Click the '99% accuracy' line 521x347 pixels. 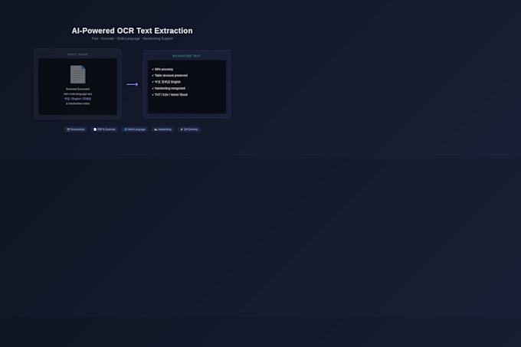click(162, 70)
